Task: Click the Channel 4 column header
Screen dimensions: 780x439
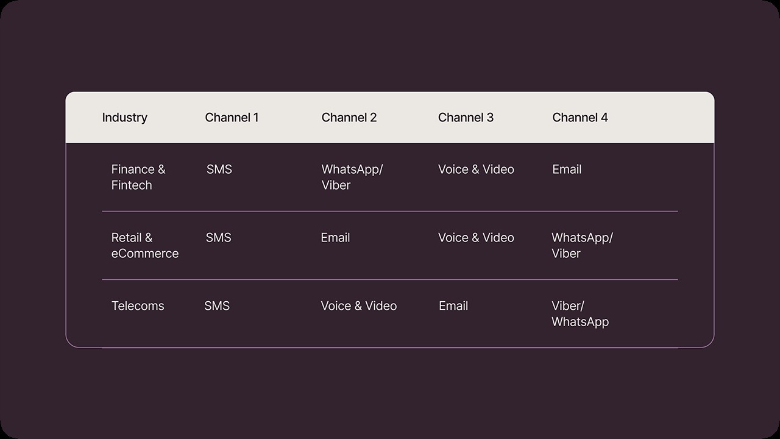Action: pyautogui.click(x=580, y=118)
